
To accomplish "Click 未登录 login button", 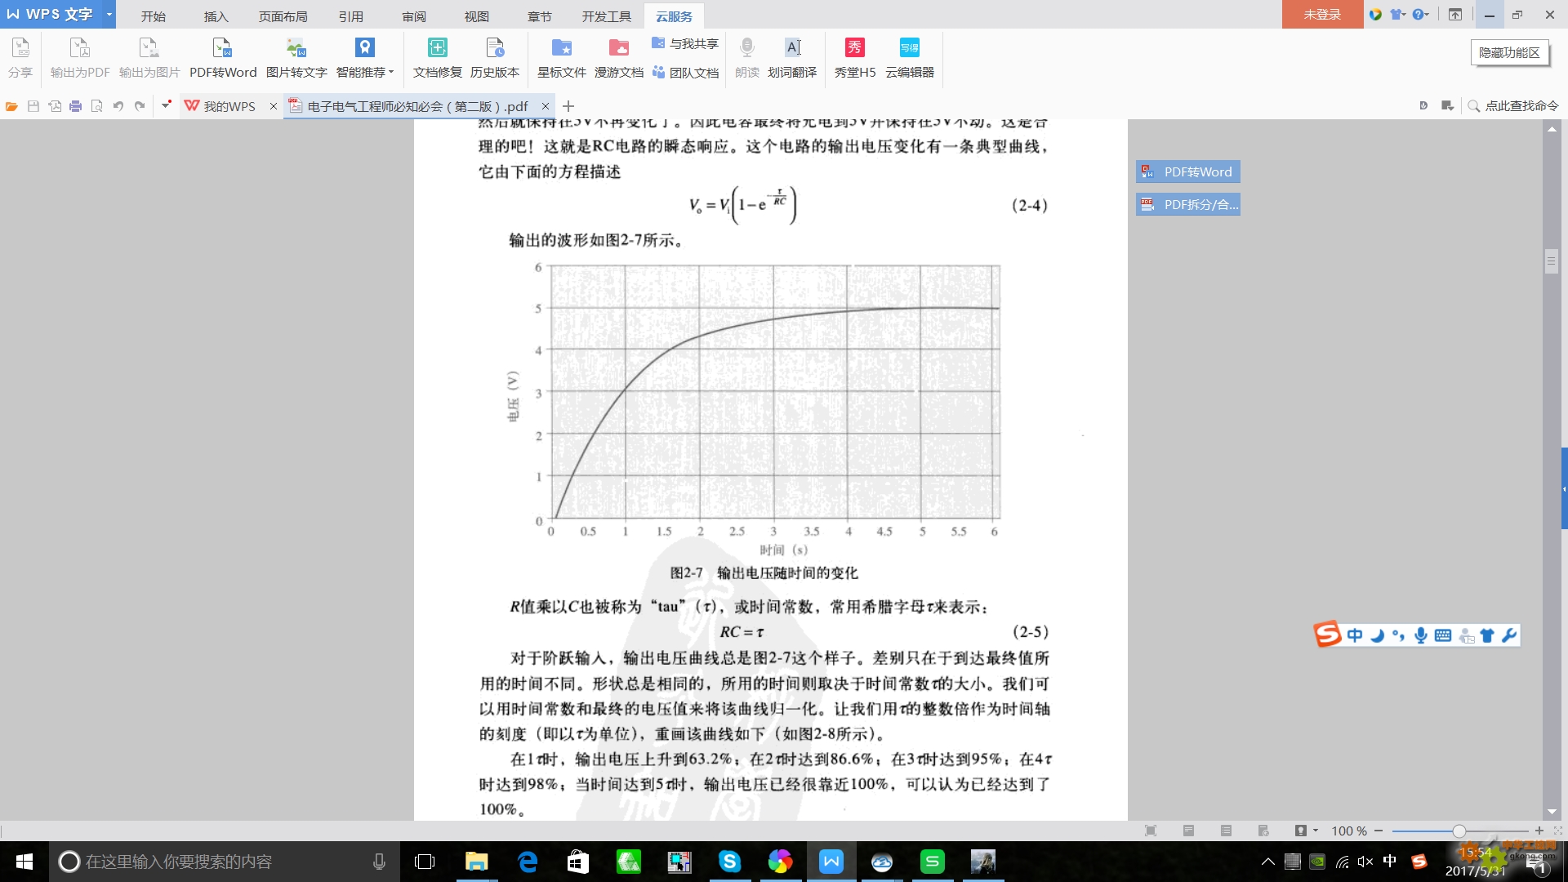I will point(1322,14).
